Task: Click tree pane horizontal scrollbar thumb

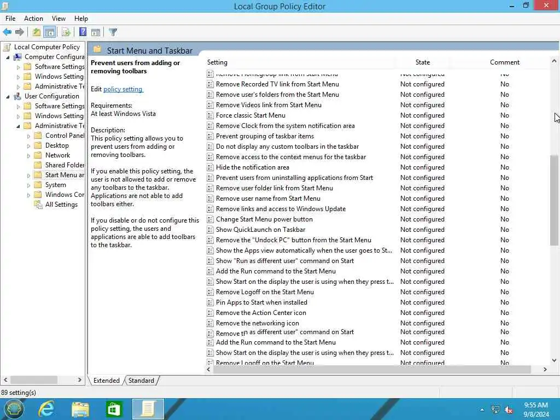Action: [34, 380]
